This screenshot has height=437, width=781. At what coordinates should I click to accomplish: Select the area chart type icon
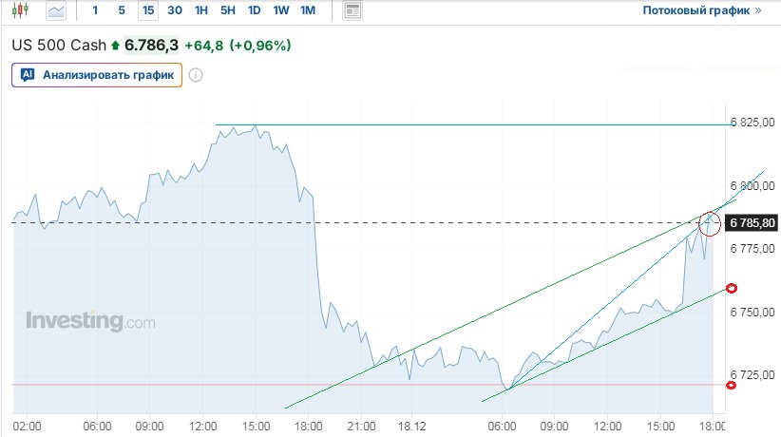pyautogui.click(x=57, y=10)
